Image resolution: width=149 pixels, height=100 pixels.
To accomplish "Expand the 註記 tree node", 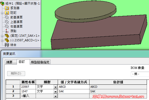I will click(x=2, y=13).
